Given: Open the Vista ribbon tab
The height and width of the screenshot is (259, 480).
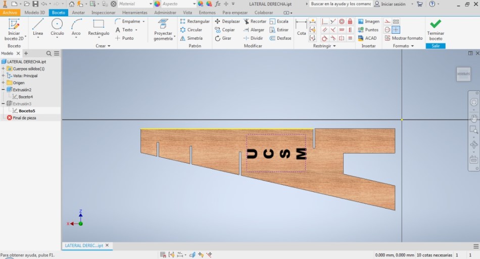Looking at the screenshot, I should 187,13.
